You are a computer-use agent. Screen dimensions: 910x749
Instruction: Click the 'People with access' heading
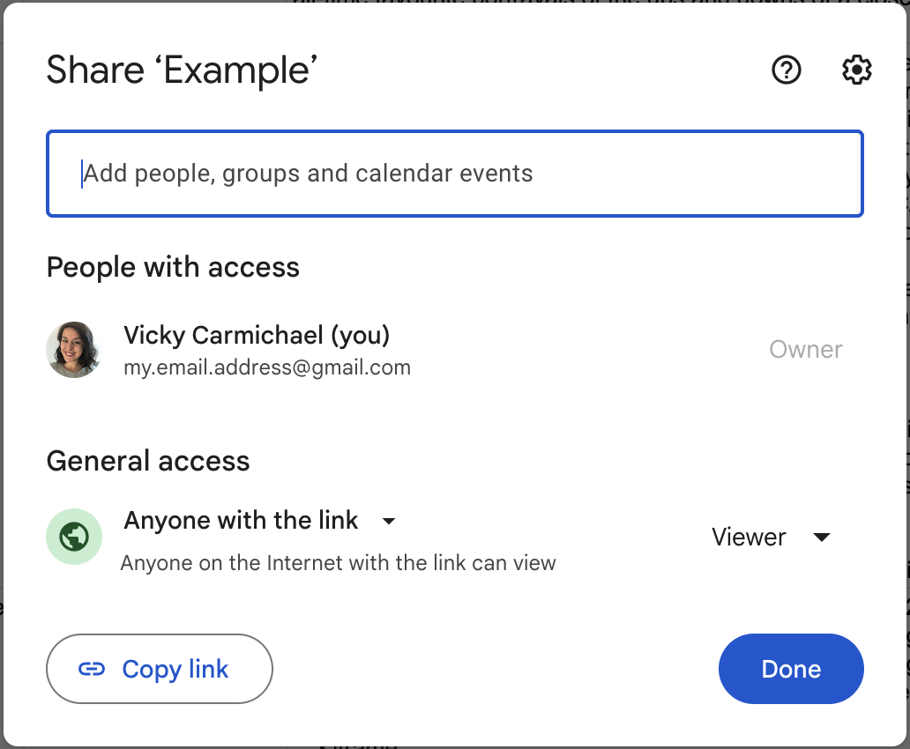[x=173, y=268]
